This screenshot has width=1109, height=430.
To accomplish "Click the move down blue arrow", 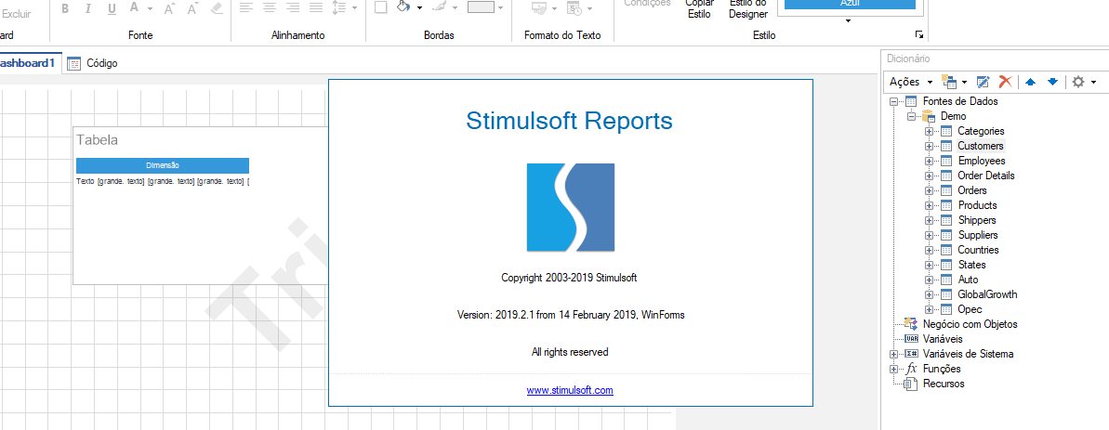I will [x=1053, y=82].
